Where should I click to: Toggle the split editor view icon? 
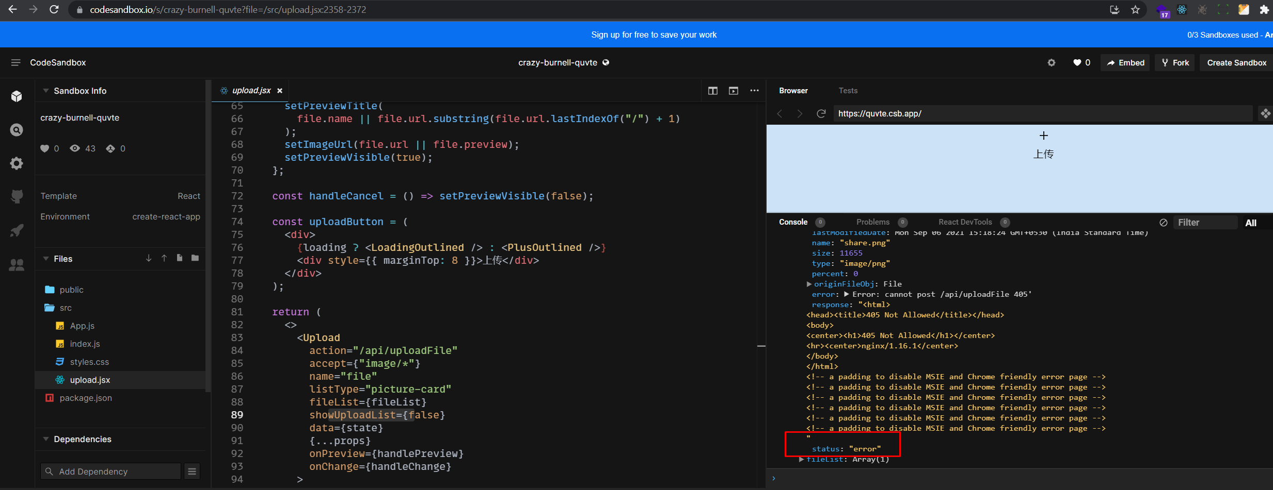pos(712,90)
